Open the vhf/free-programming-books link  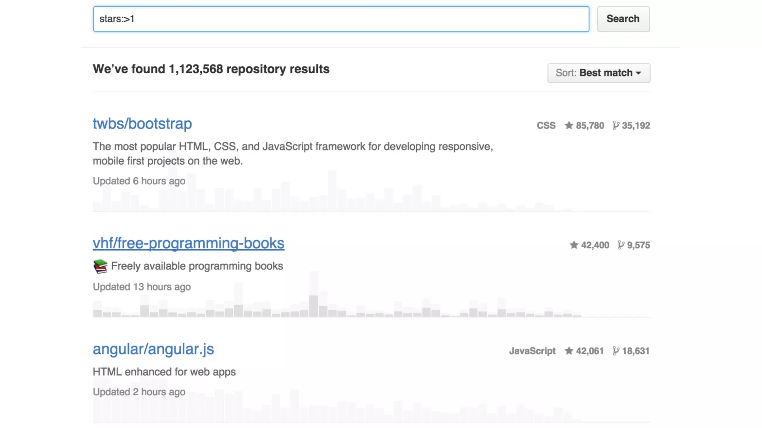point(188,243)
